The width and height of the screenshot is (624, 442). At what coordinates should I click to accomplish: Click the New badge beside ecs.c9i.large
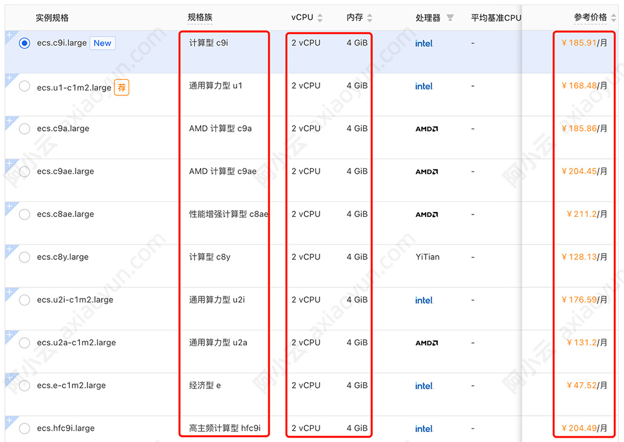pyautogui.click(x=102, y=43)
